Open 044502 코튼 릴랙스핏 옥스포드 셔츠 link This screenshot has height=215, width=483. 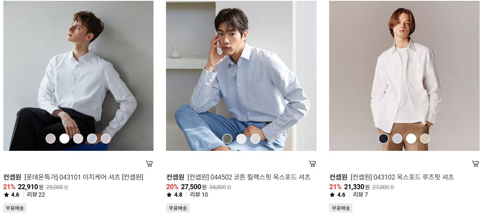[x=248, y=177]
